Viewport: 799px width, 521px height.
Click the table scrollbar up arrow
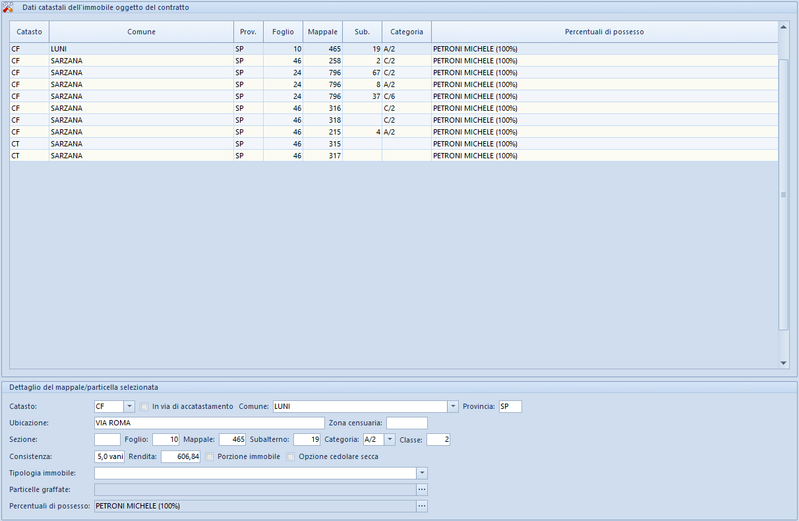coord(784,27)
